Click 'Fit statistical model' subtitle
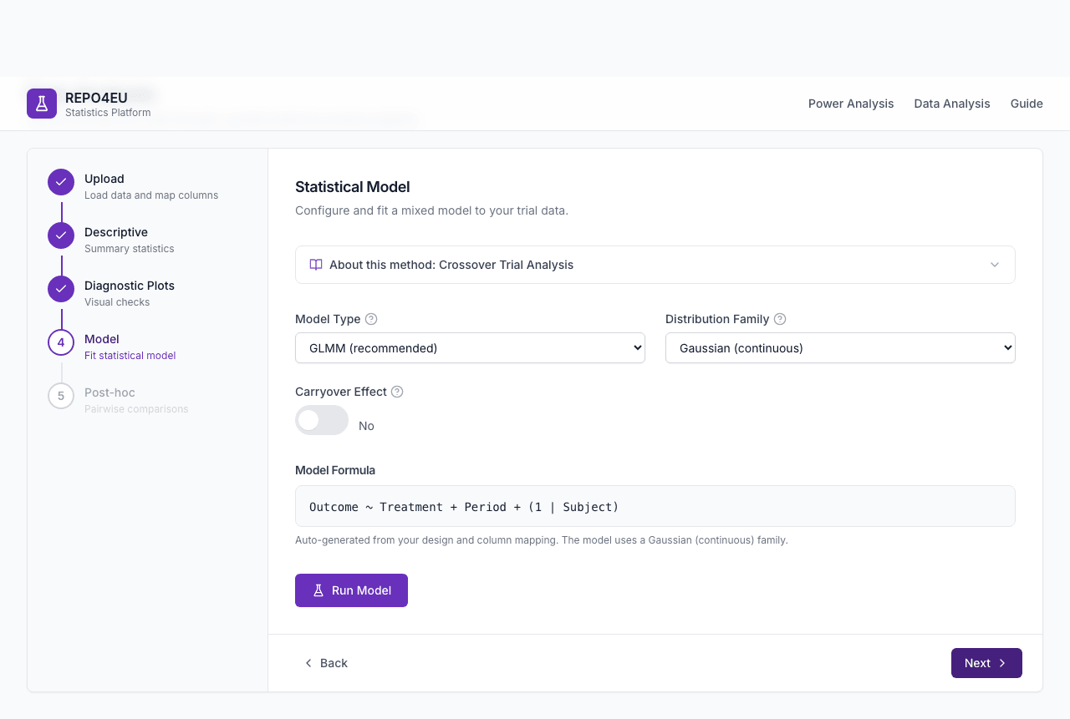The height and width of the screenshot is (719, 1070). pyautogui.click(x=130, y=356)
